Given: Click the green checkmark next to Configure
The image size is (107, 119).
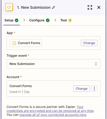Looking at the screenshot, I should click(x=48, y=20).
